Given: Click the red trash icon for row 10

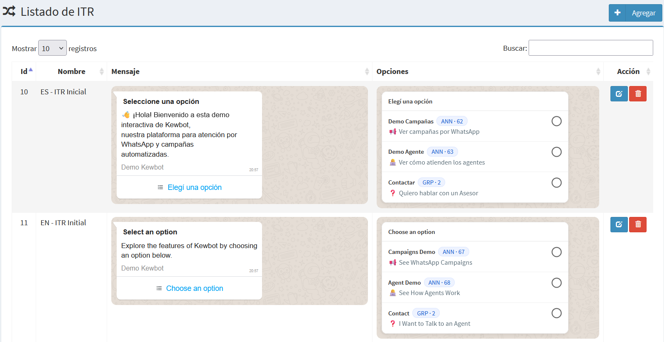Looking at the screenshot, I should click(x=638, y=94).
